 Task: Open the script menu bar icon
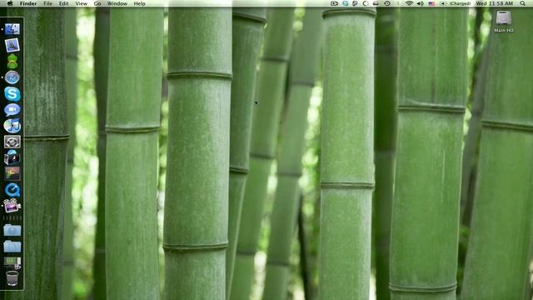(x=356, y=3)
